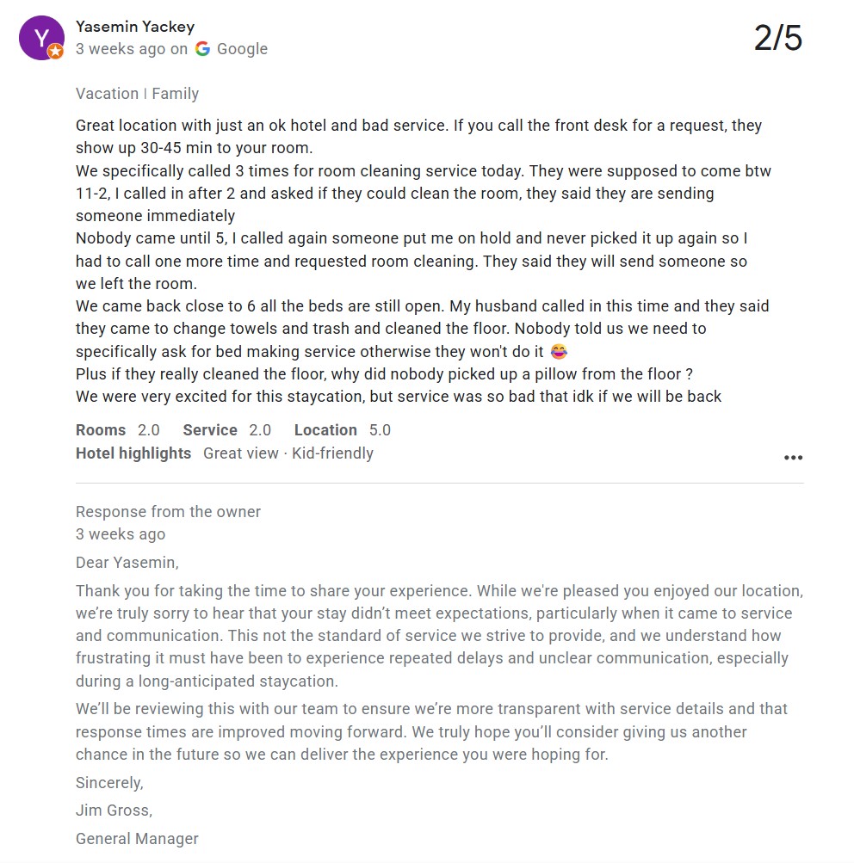
Task: Click the Rooms 2.0 rating
Action: pyautogui.click(x=118, y=430)
